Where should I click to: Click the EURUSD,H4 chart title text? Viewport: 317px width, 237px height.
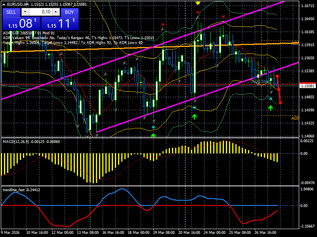click(17, 4)
